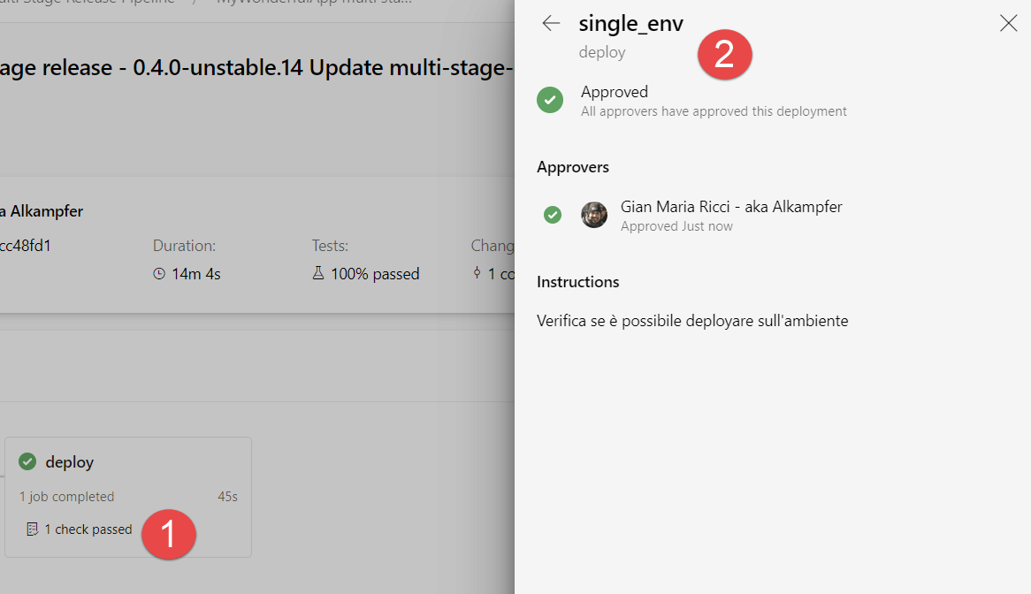Click Gian Maria Ricci's avatar photo
Screen dimensions: 1031x594
click(594, 215)
